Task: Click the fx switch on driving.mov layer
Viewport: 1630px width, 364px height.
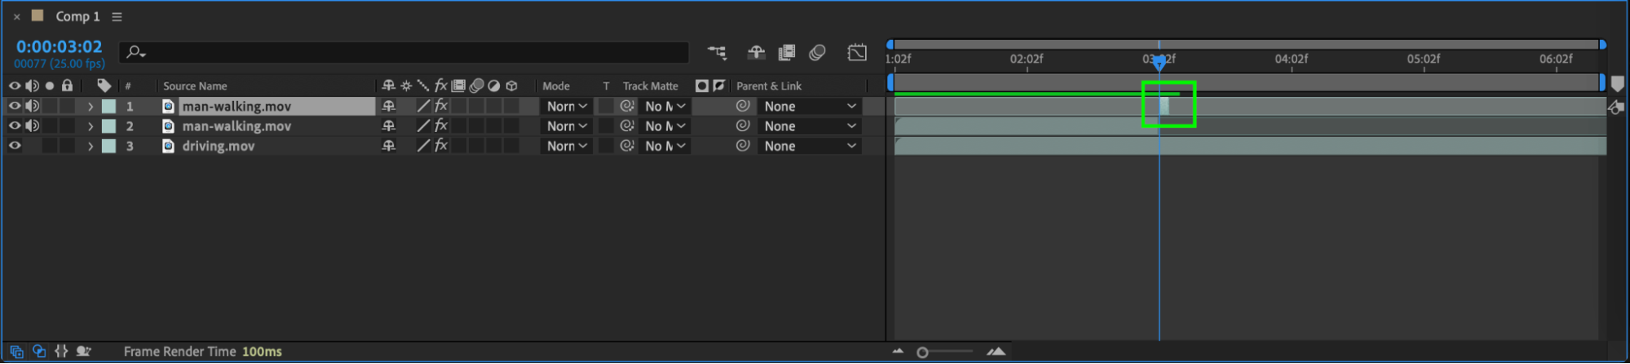Action: click(x=441, y=146)
